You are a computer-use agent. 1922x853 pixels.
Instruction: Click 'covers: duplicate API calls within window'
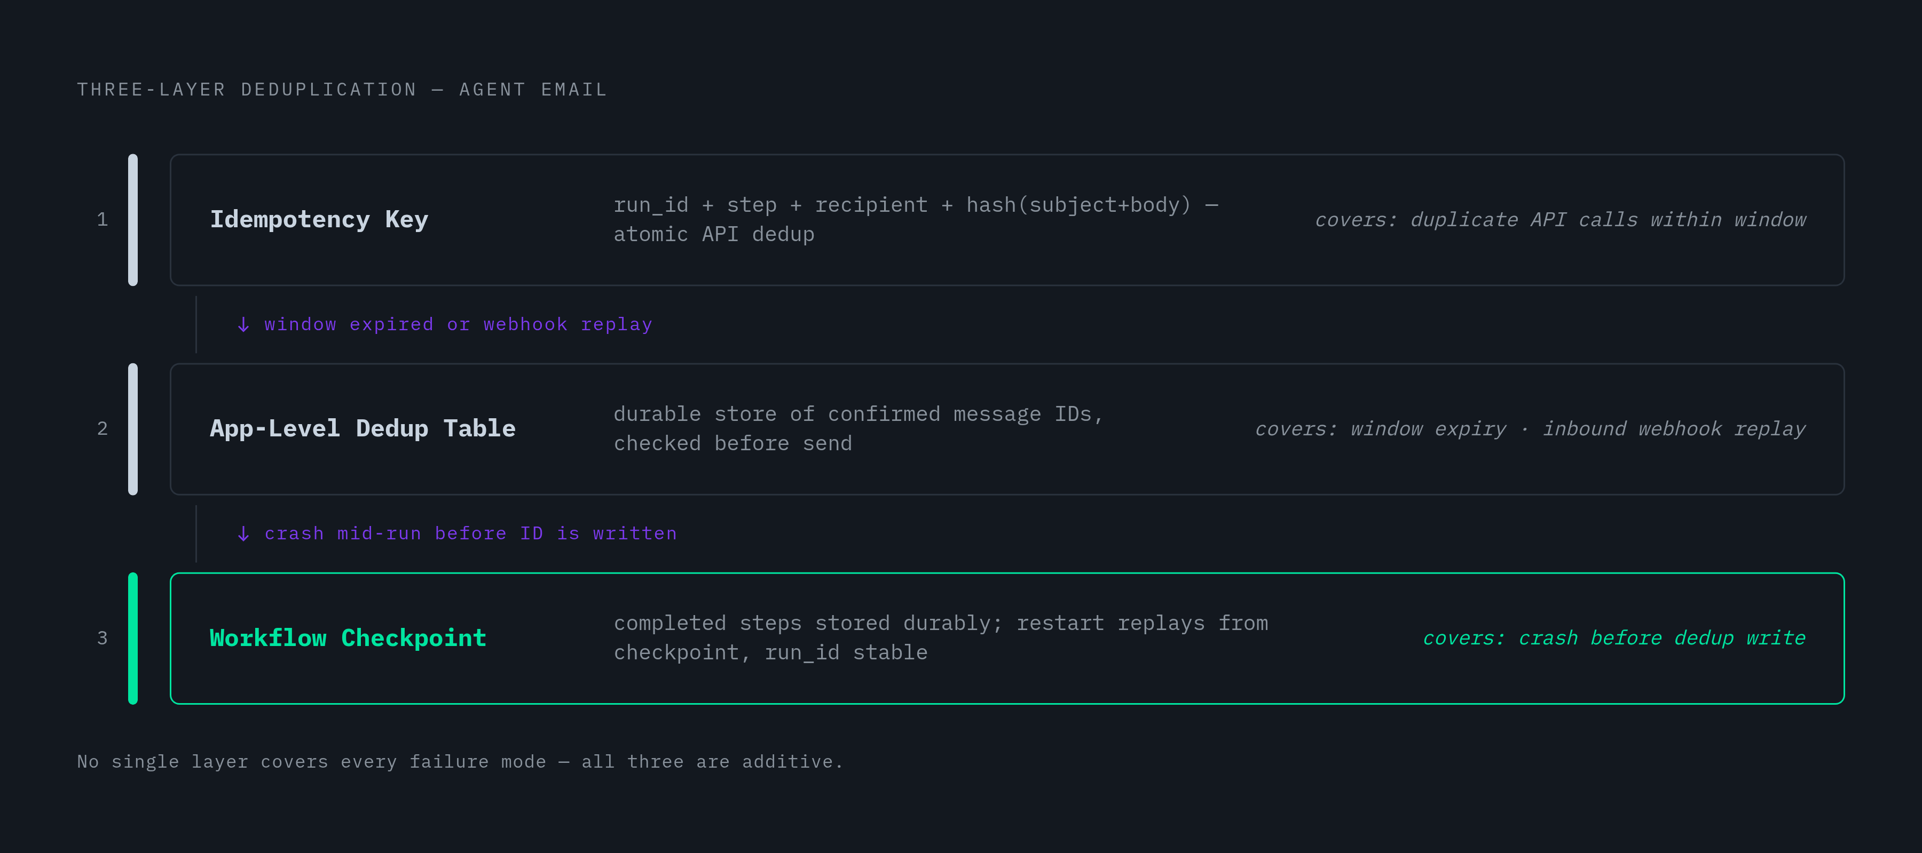1560,220
